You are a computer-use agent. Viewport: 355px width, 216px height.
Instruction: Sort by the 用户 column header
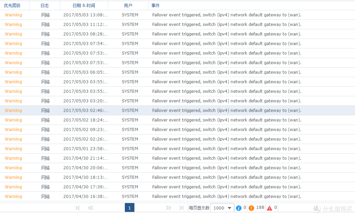pos(128,6)
